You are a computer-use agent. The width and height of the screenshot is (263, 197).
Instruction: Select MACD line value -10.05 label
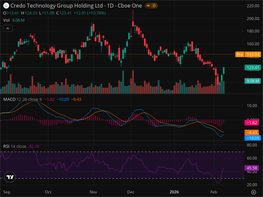[x=253, y=138]
